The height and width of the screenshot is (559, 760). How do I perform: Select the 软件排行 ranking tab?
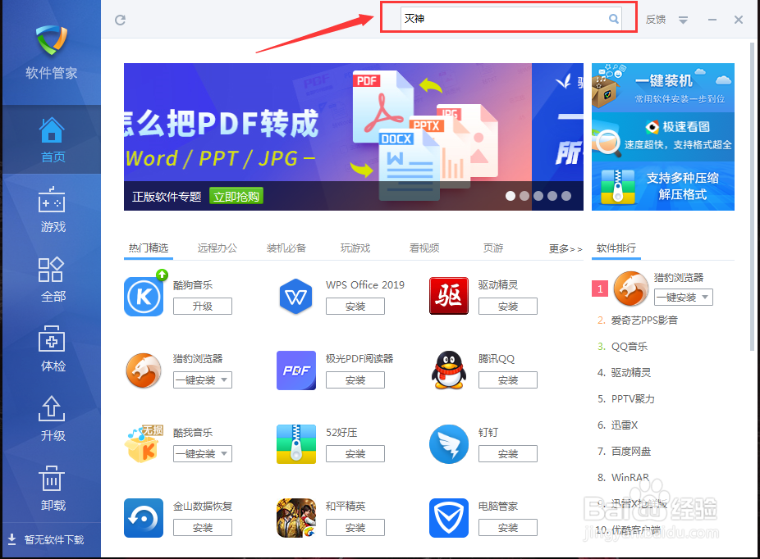(x=616, y=248)
